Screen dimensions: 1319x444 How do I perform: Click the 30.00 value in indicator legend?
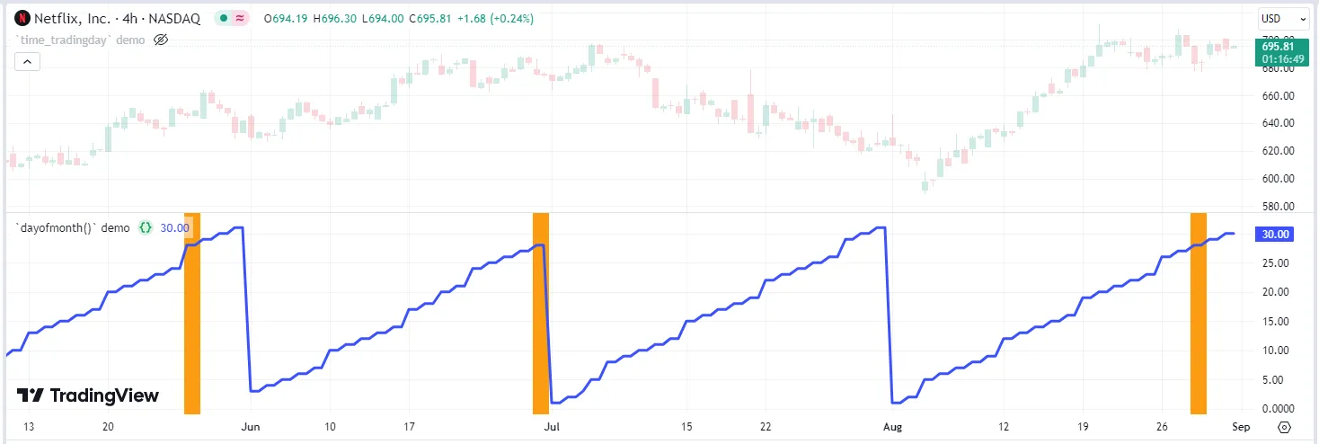tap(175, 228)
